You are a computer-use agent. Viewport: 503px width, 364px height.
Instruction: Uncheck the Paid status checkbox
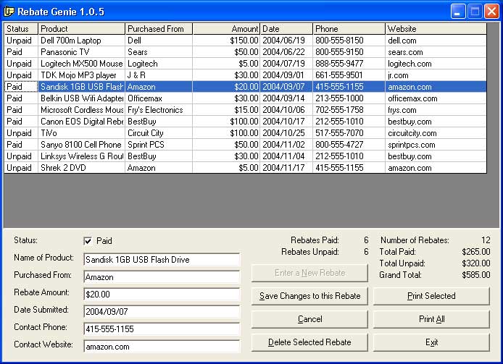click(88, 241)
